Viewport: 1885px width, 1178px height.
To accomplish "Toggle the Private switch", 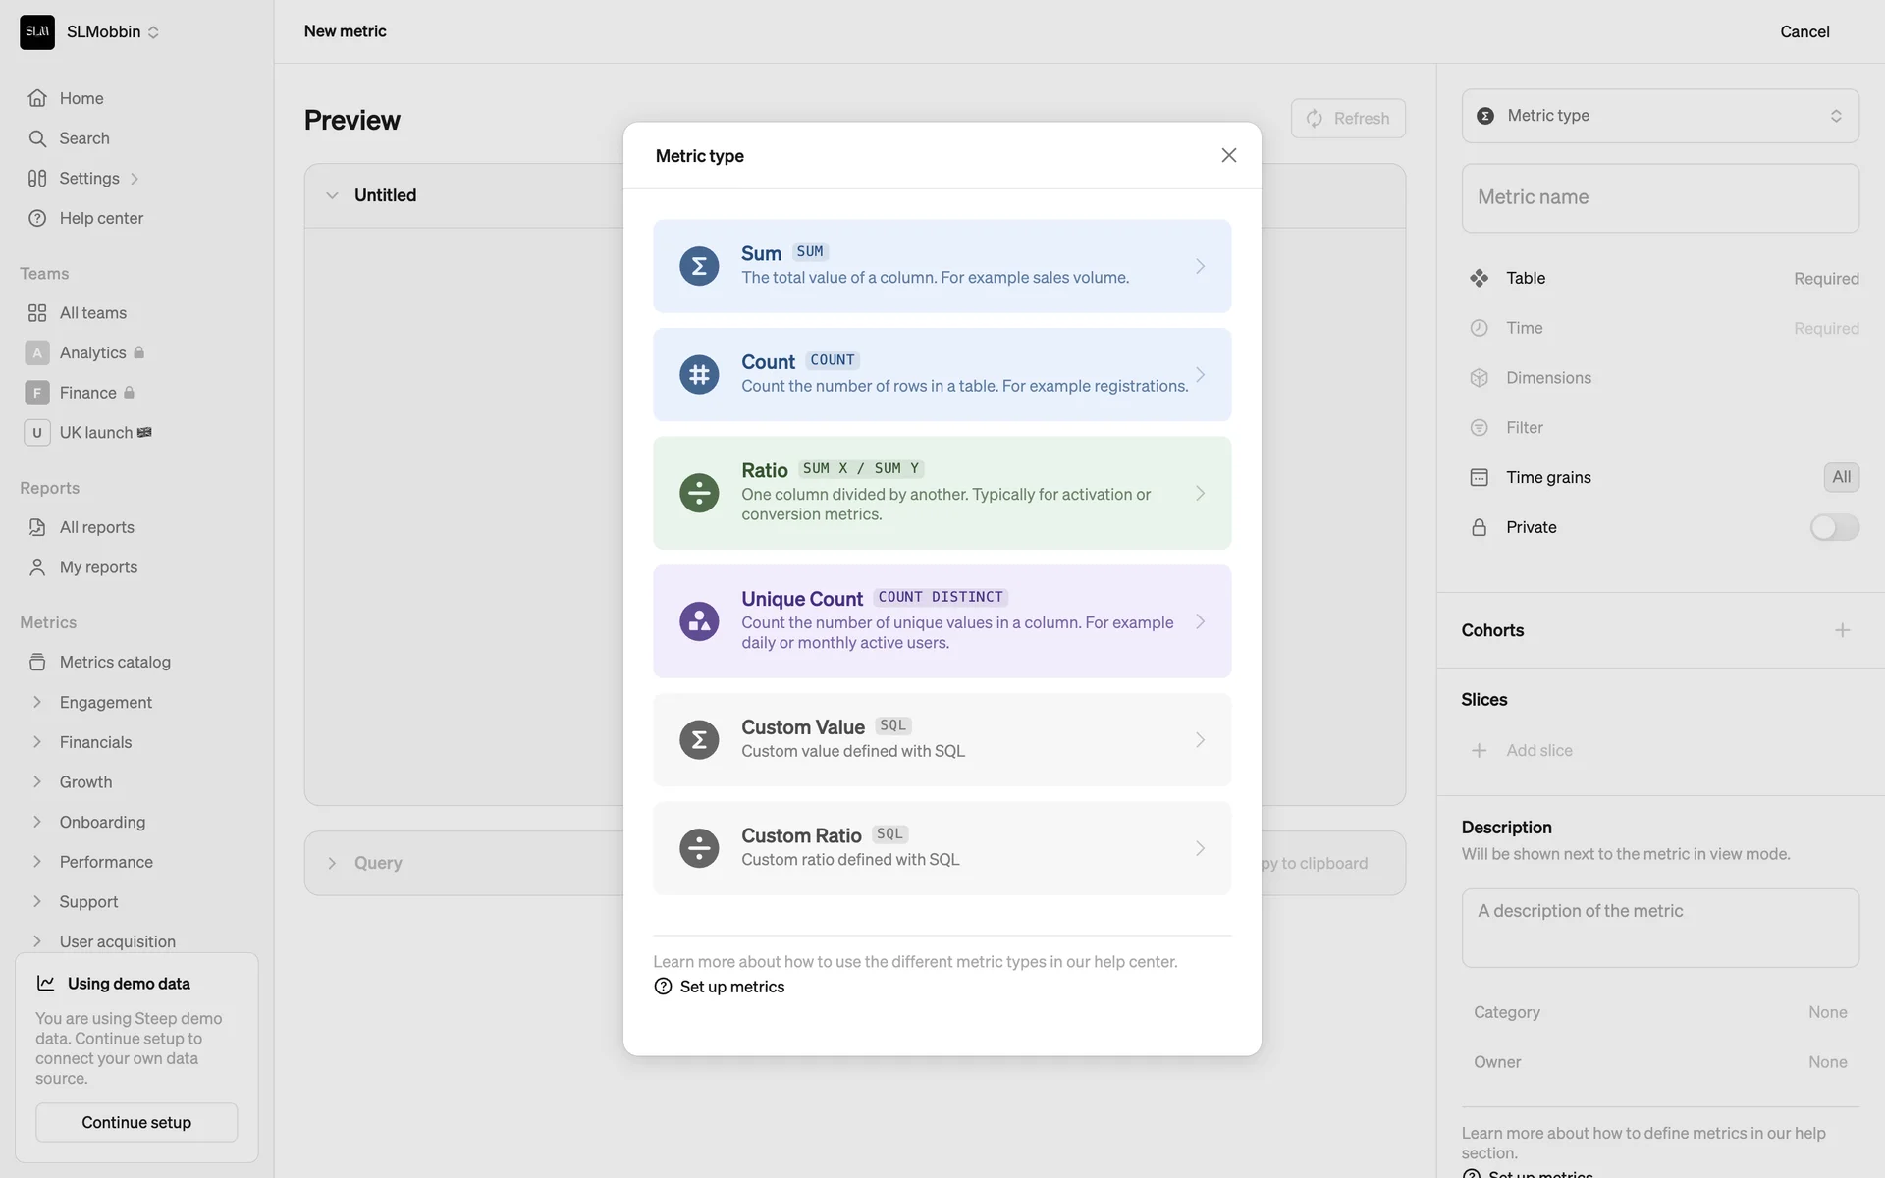I will pyautogui.click(x=1834, y=527).
